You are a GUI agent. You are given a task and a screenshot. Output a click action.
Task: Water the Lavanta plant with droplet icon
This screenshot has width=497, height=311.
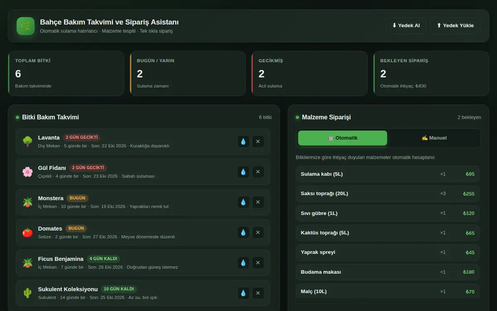243,141
